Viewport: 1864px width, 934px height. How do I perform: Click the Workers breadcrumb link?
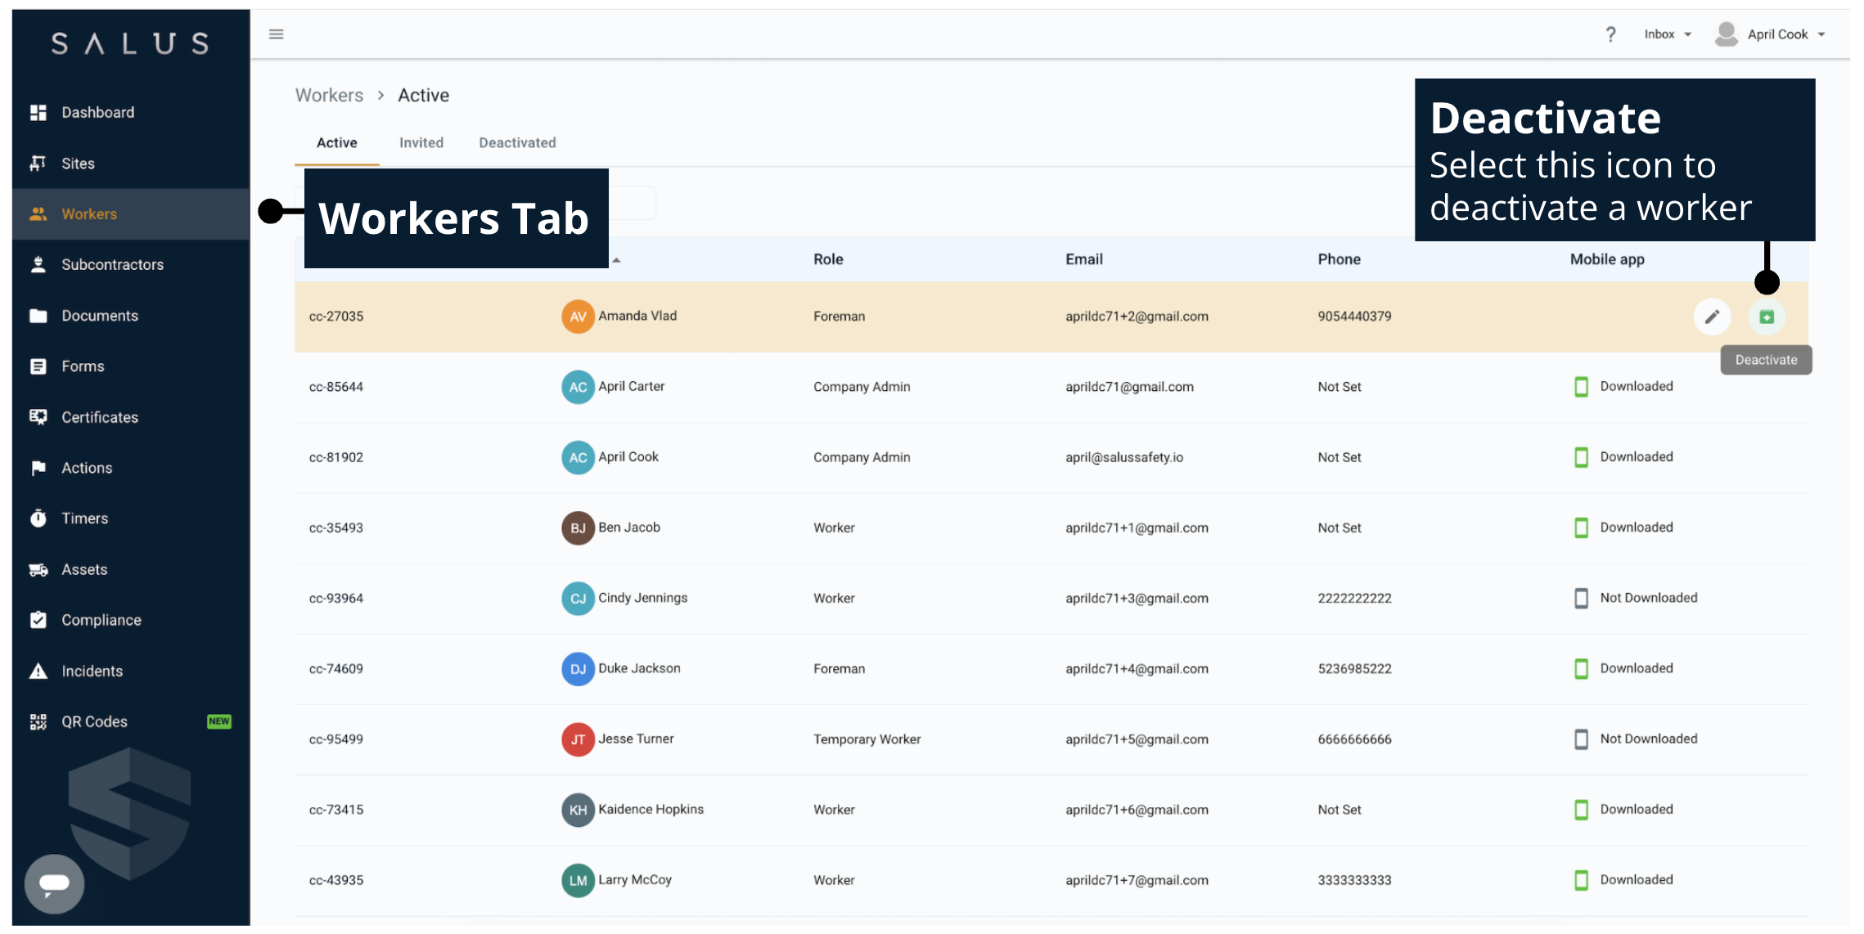coord(329,96)
